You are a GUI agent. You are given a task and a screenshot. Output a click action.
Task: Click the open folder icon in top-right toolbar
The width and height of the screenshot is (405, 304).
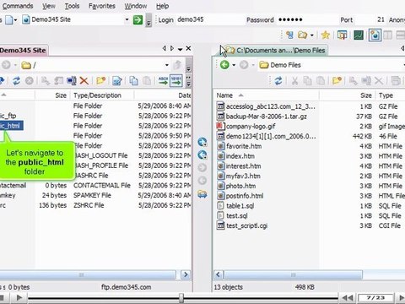[x=303, y=35]
